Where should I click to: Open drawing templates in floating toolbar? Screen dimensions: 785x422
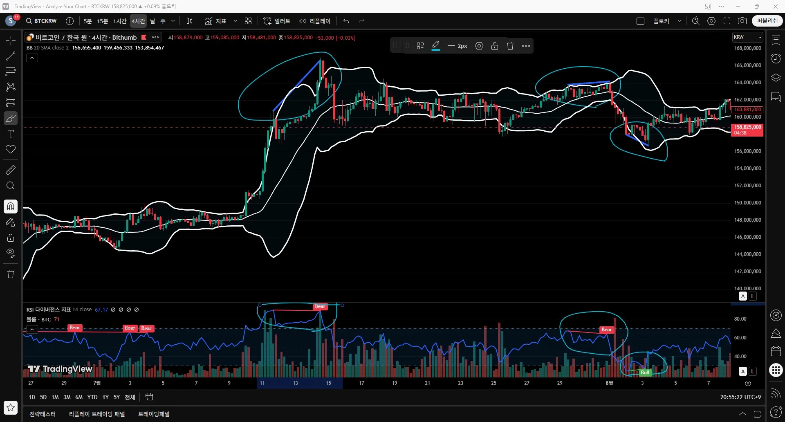(420, 46)
